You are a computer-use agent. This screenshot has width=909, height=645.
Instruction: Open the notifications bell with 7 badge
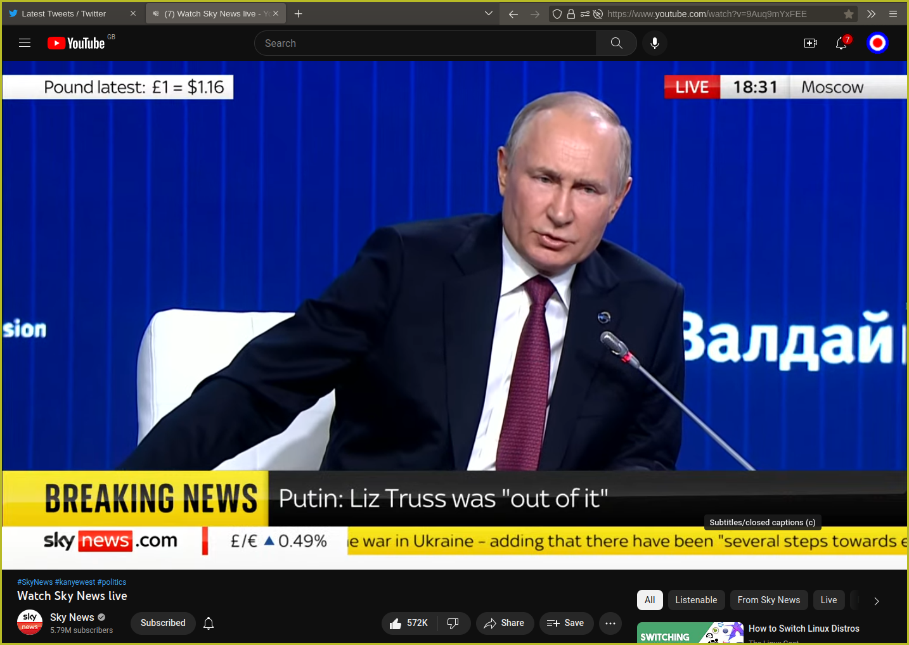[842, 43]
